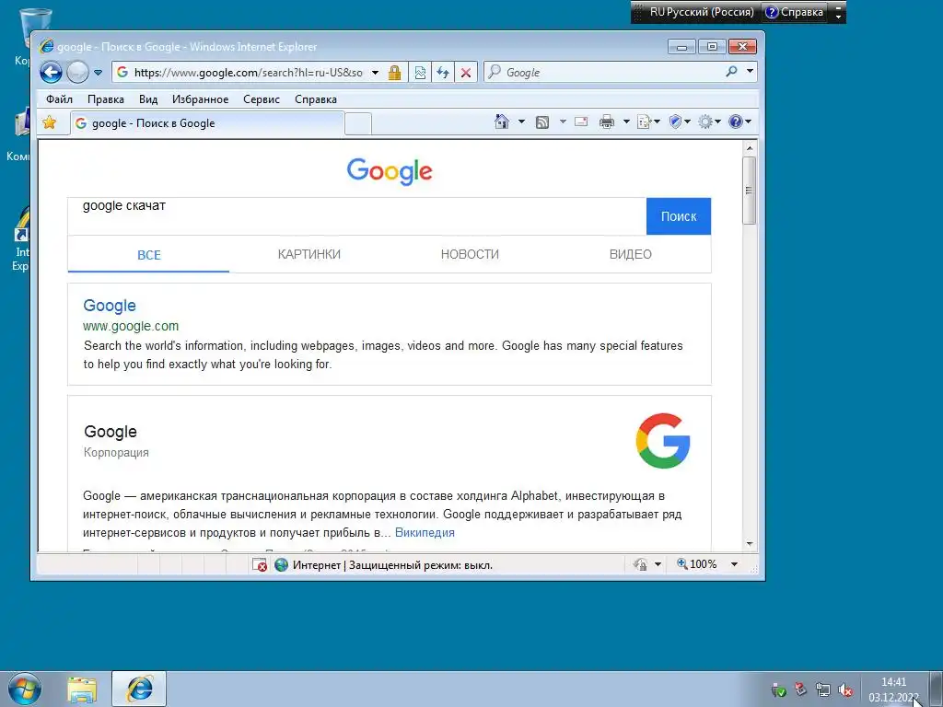
Task: Expand the Home button dropdown arrow
Action: (521, 122)
